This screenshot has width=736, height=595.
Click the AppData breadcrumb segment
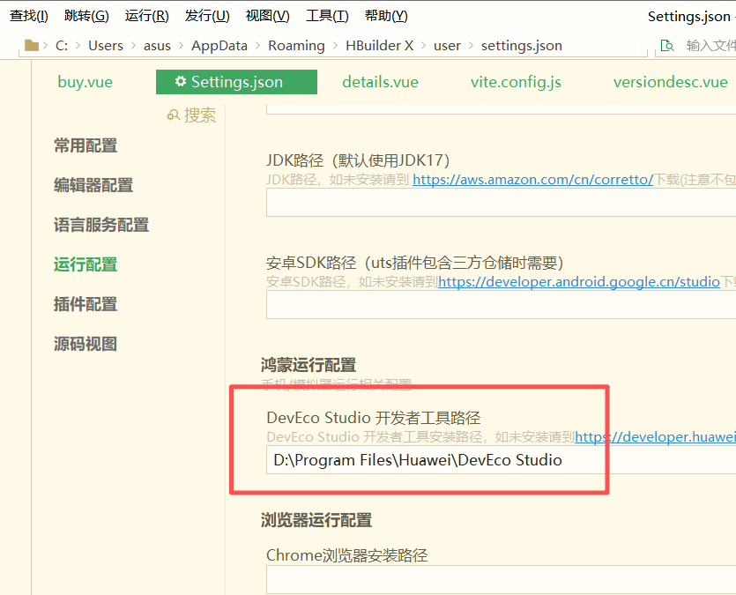[x=219, y=46]
